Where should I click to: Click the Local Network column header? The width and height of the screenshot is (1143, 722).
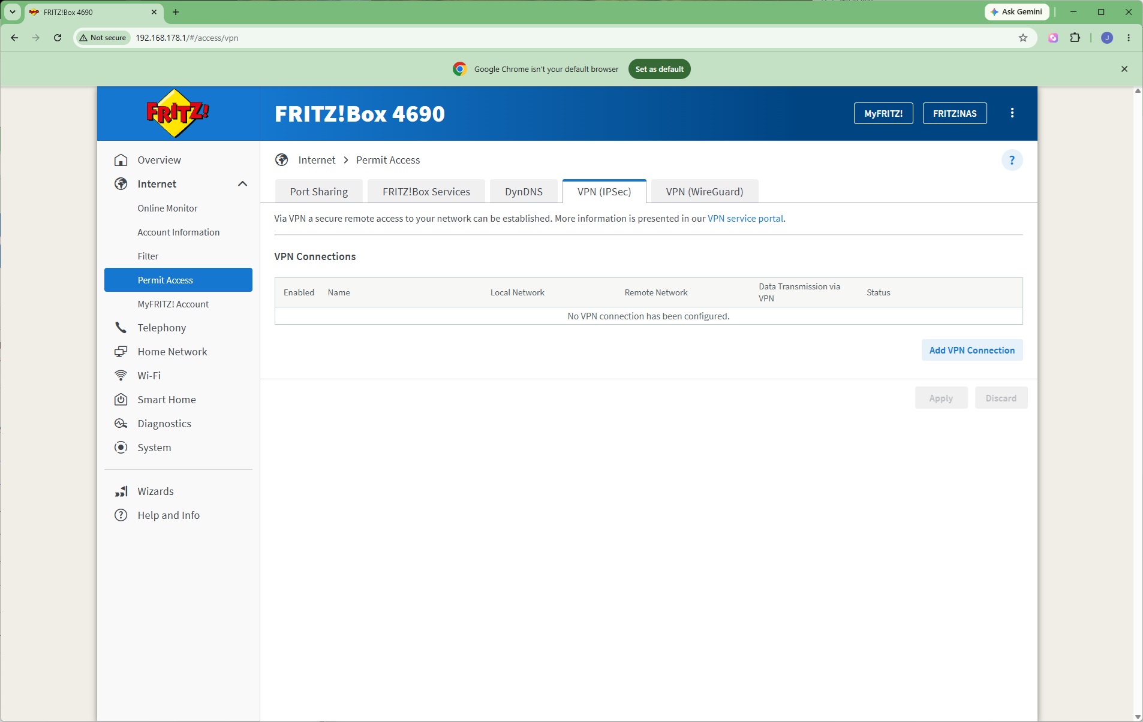tap(518, 292)
